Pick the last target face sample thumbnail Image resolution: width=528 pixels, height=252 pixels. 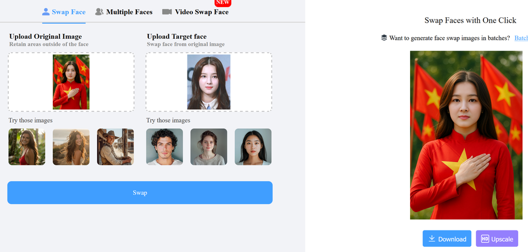pyautogui.click(x=253, y=146)
